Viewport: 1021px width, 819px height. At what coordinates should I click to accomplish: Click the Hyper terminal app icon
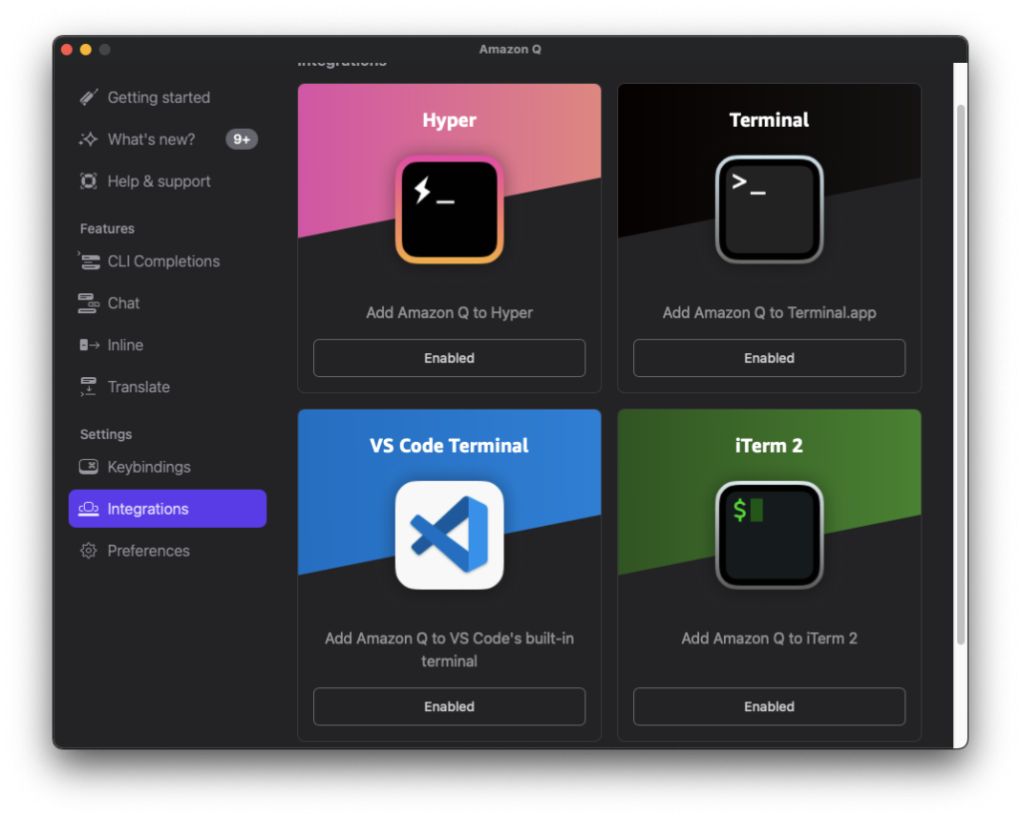pyautogui.click(x=450, y=209)
